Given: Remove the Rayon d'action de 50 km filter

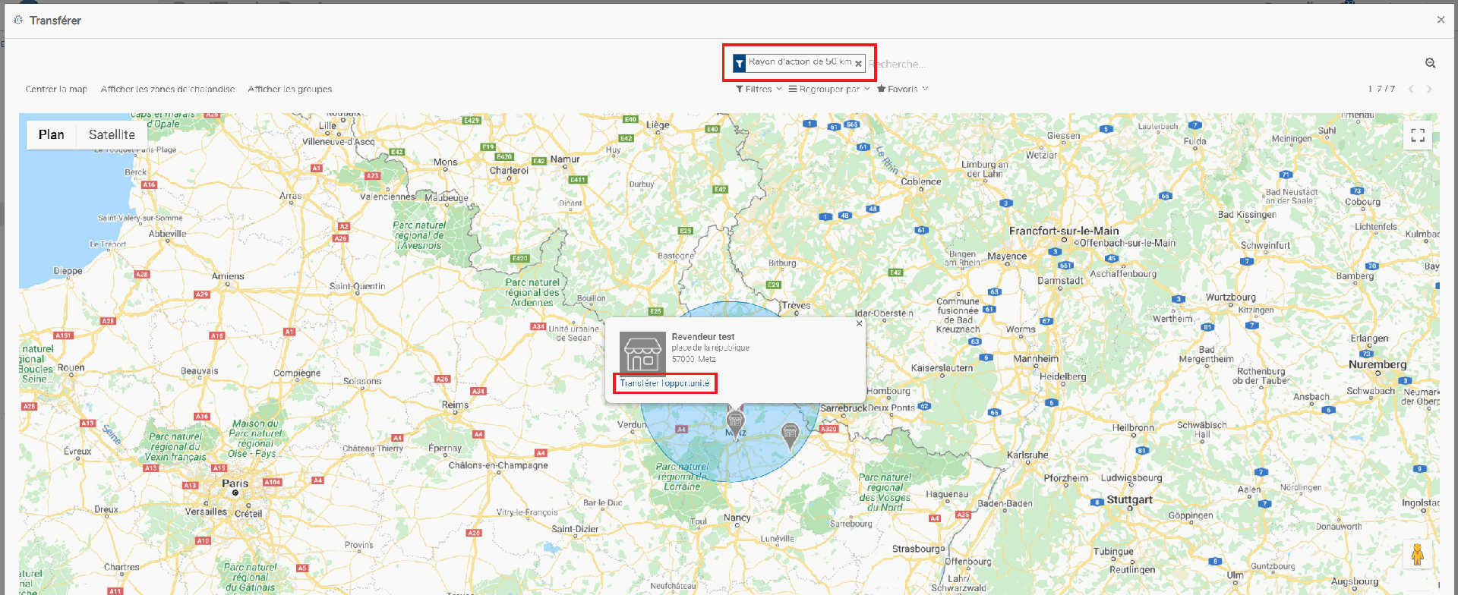Looking at the screenshot, I should click(859, 64).
